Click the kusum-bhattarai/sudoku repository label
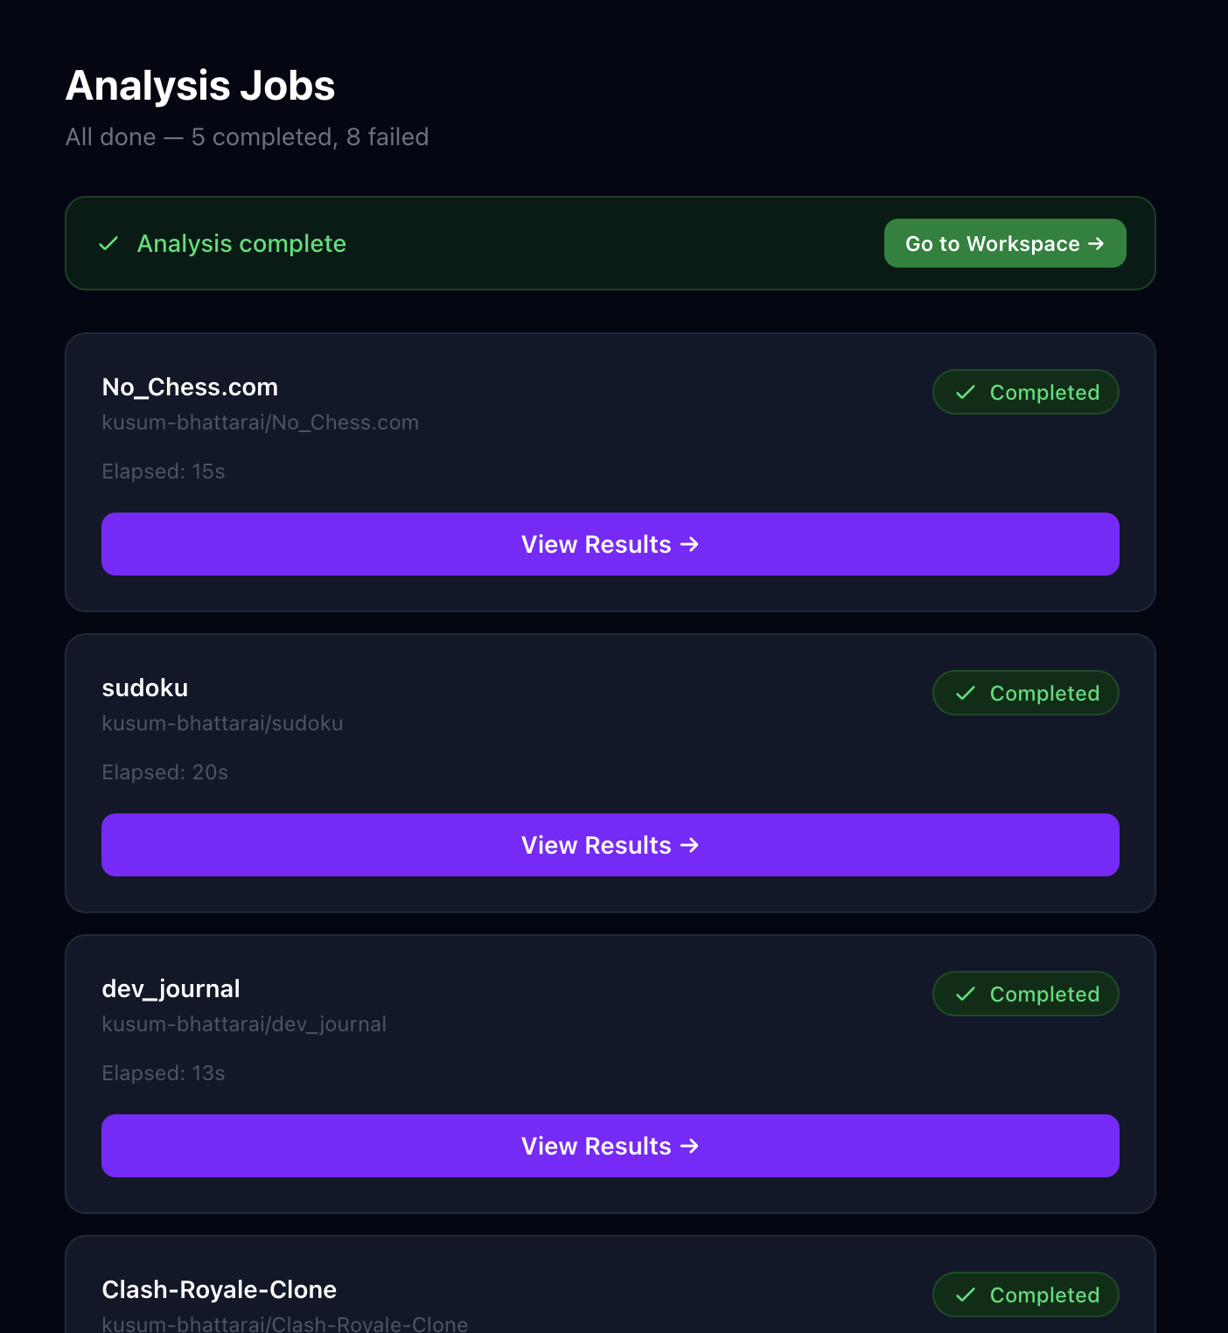Viewport: 1228px width, 1333px height. tap(222, 723)
